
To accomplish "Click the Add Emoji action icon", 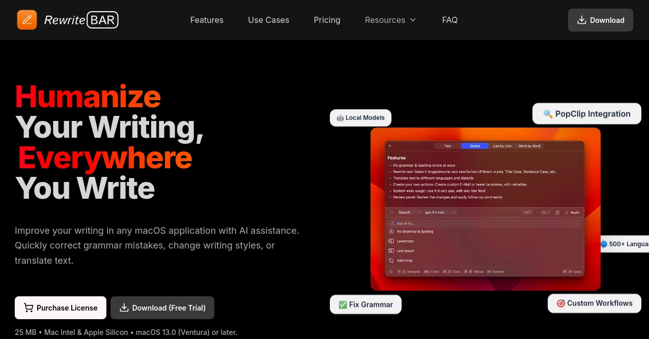I will (391, 260).
